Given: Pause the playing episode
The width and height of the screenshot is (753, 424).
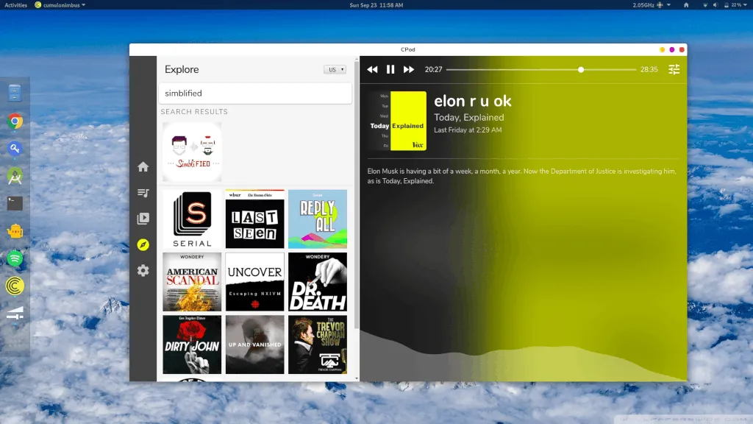Looking at the screenshot, I should 390,69.
